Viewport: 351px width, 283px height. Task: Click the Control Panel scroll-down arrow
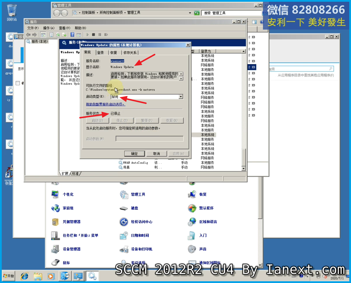tap(260, 265)
